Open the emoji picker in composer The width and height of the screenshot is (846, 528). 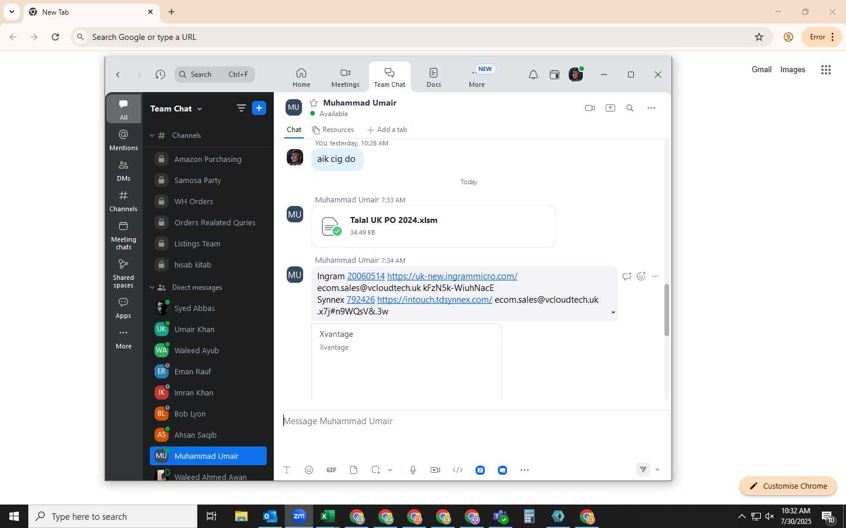tap(309, 470)
